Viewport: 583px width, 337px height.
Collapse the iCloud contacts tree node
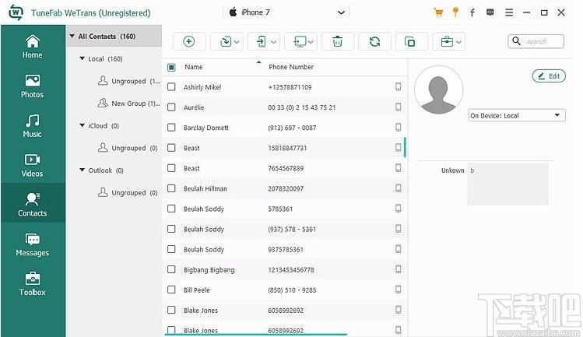[x=83, y=125]
